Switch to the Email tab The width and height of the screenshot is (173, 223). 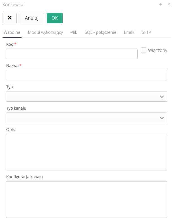click(129, 32)
